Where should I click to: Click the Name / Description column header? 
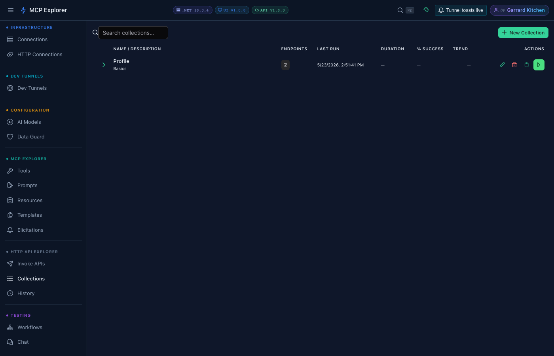[137, 49]
